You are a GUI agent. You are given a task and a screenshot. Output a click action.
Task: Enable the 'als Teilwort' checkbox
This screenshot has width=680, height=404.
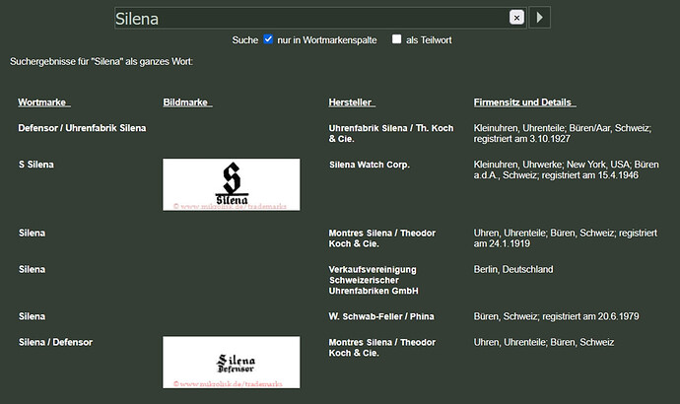pos(397,39)
